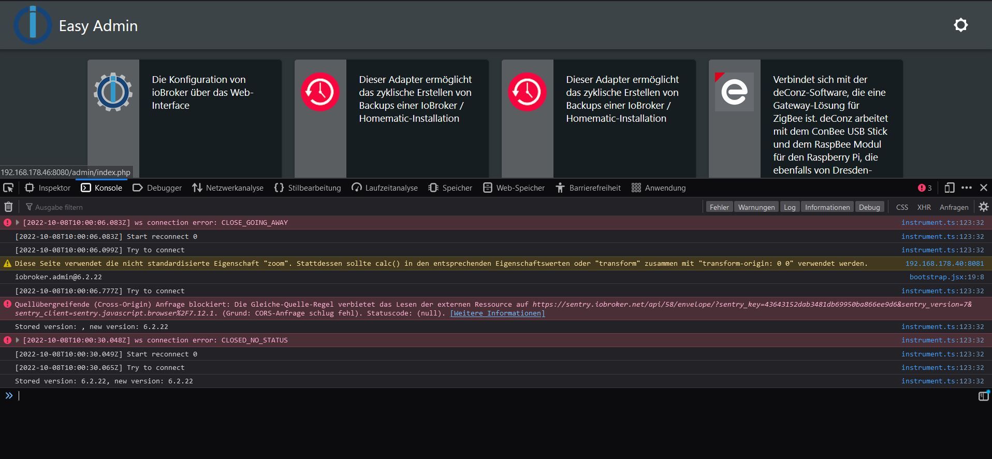Screen dimensions: 992x459
Task: Open the admin adapter gear icon tile
Action: click(113, 92)
